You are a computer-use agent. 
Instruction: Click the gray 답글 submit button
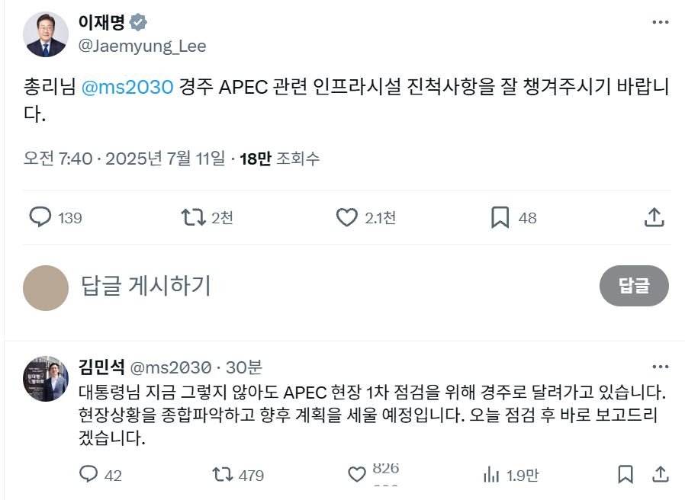(x=633, y=286)
